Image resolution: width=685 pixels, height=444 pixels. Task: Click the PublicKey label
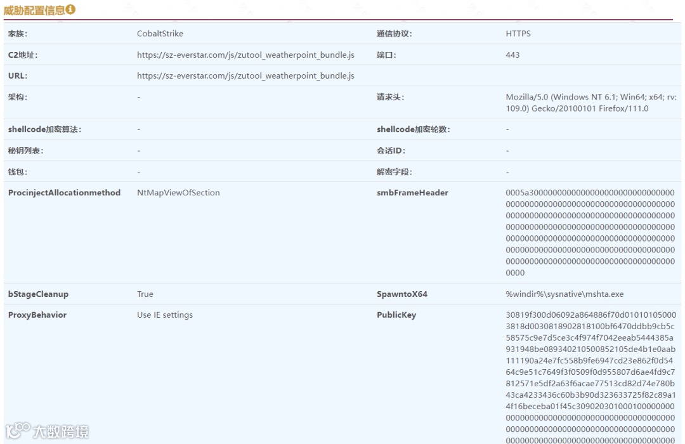coord(396,315)
